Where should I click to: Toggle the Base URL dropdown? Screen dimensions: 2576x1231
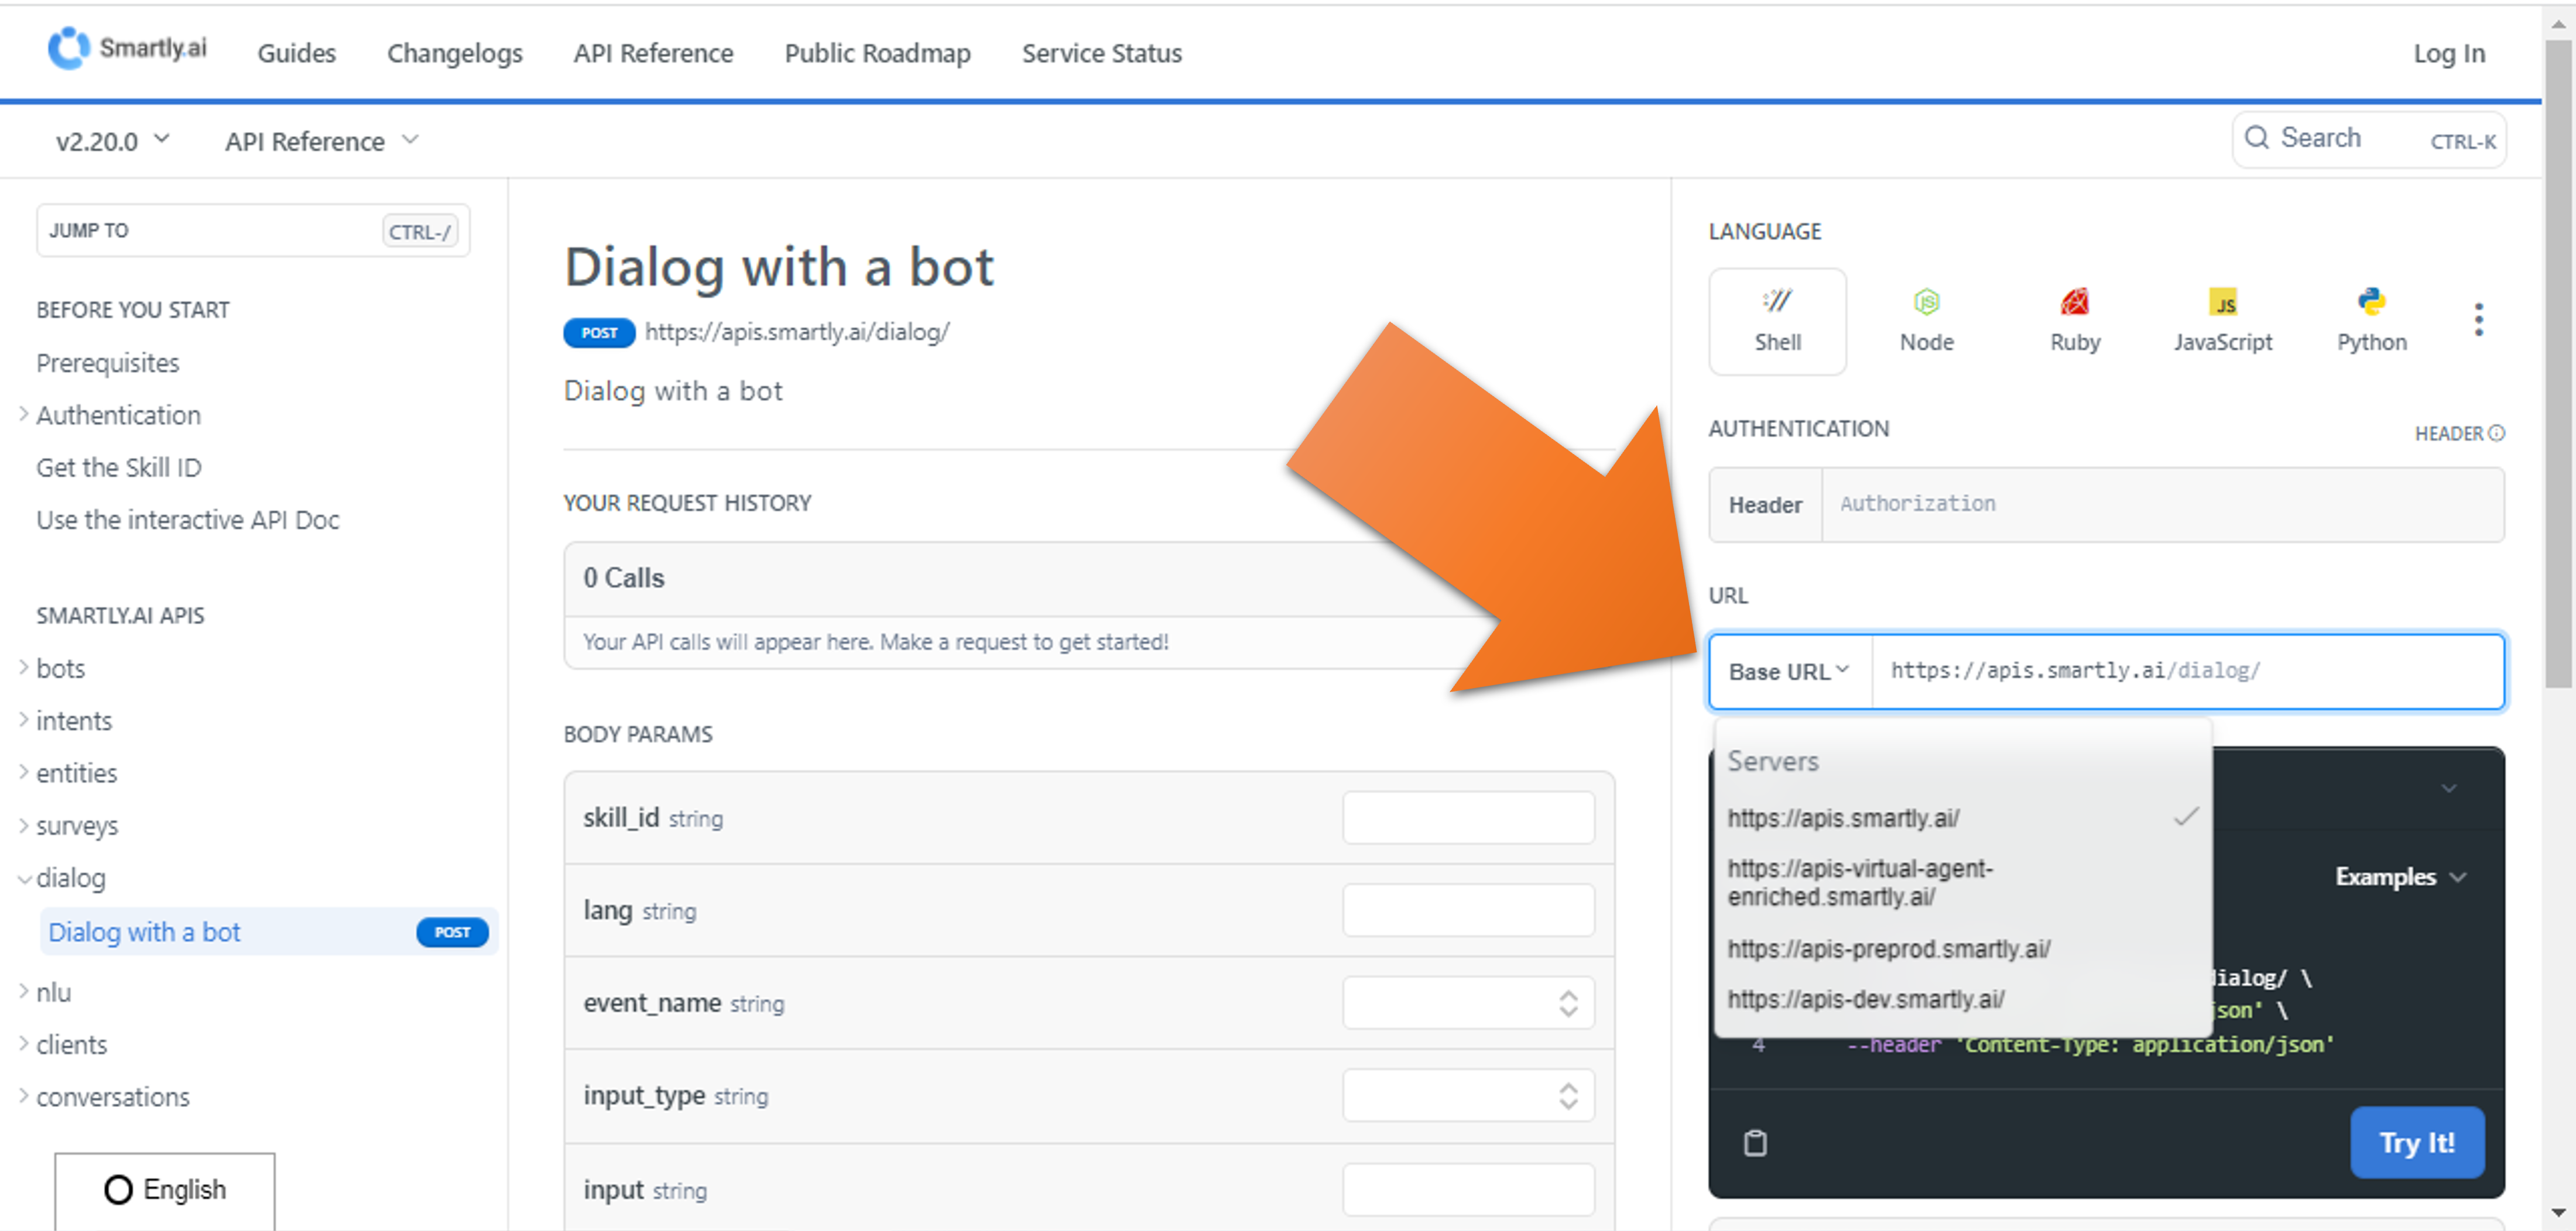1788,672
